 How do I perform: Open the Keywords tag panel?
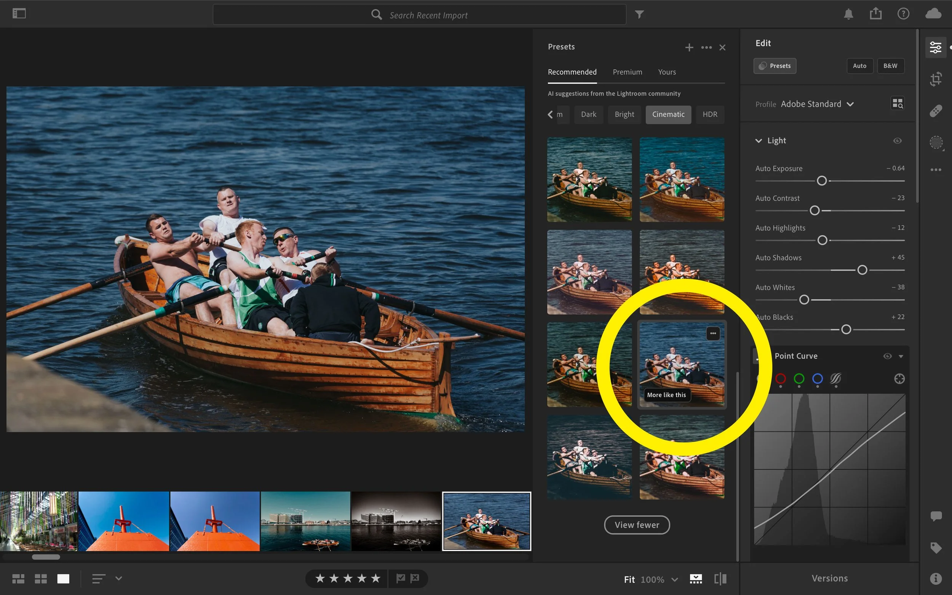pyautogui.click(x=936, y=547)
